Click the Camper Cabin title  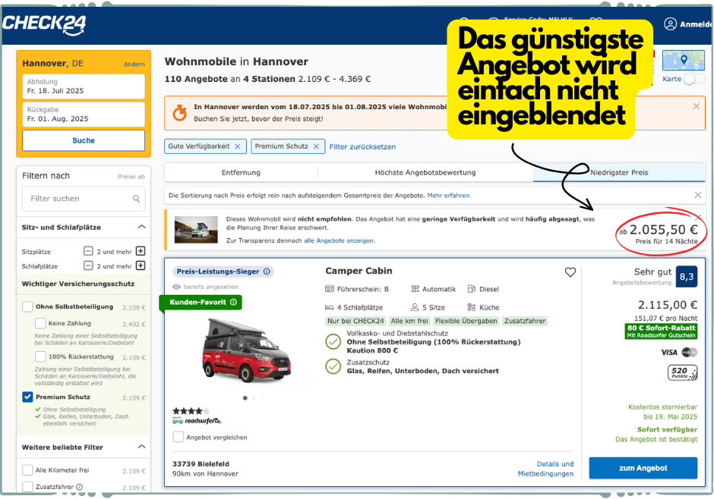pyautogui.click(x=359, y=271)
